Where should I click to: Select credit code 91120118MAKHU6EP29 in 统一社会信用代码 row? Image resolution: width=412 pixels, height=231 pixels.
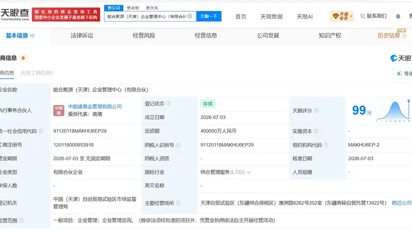pyautogui.click(x=80, y=131)
